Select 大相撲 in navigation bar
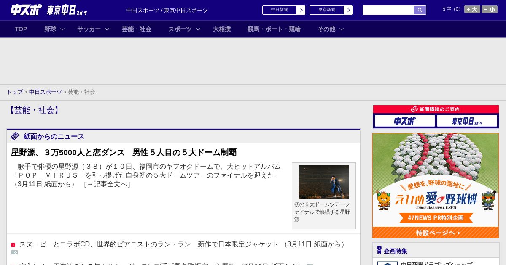Image resolution: width=506 pixels, height=265 pixels. click(222, 29)
